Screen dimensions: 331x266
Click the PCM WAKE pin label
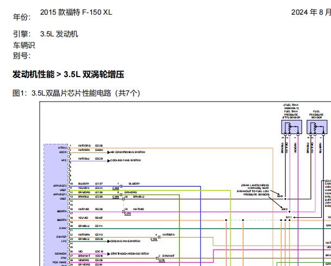click(x=60, y=262)
